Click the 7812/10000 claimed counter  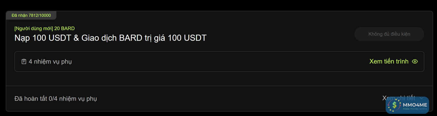click(40, 15)
